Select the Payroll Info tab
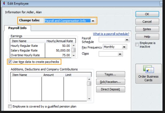 [17, 28]
